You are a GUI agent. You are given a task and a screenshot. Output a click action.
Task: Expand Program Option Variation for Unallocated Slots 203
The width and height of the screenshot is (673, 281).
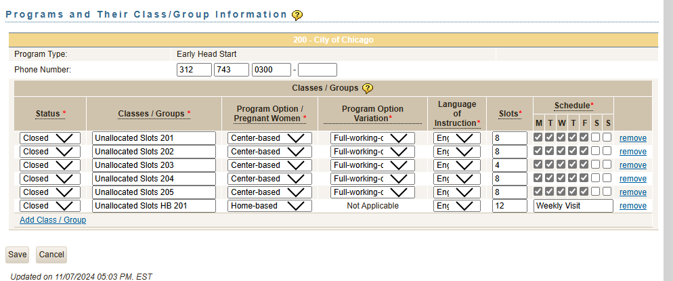pyautogui.click(x=373, y=165)
